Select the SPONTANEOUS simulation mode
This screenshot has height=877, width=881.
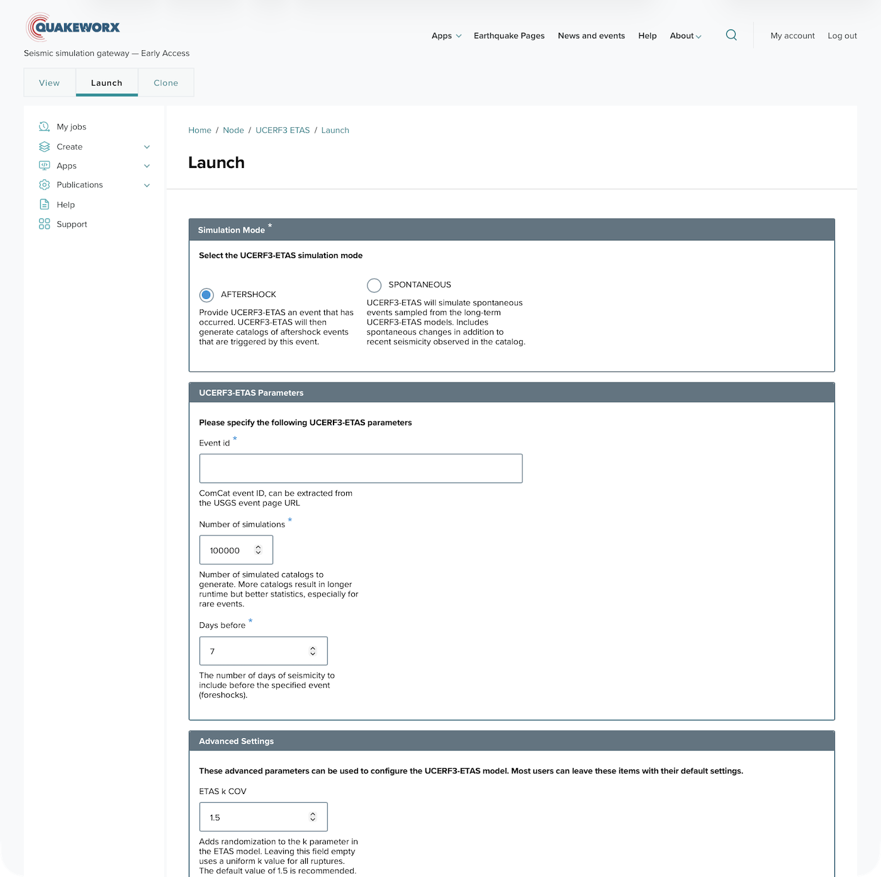point(374,285)
